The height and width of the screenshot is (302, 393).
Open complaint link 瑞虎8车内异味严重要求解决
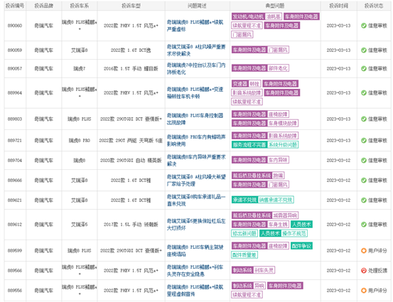pyautogui.click(x=196, y=160)
